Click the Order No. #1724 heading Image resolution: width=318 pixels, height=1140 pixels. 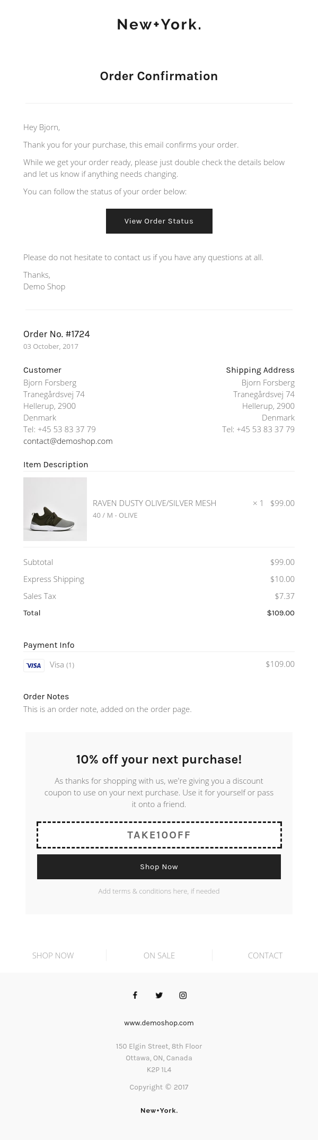pos(57,334)
